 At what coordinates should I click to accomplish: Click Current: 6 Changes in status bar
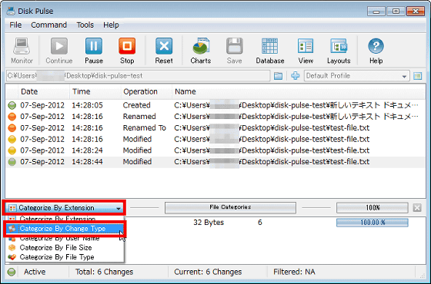(208, 272)
